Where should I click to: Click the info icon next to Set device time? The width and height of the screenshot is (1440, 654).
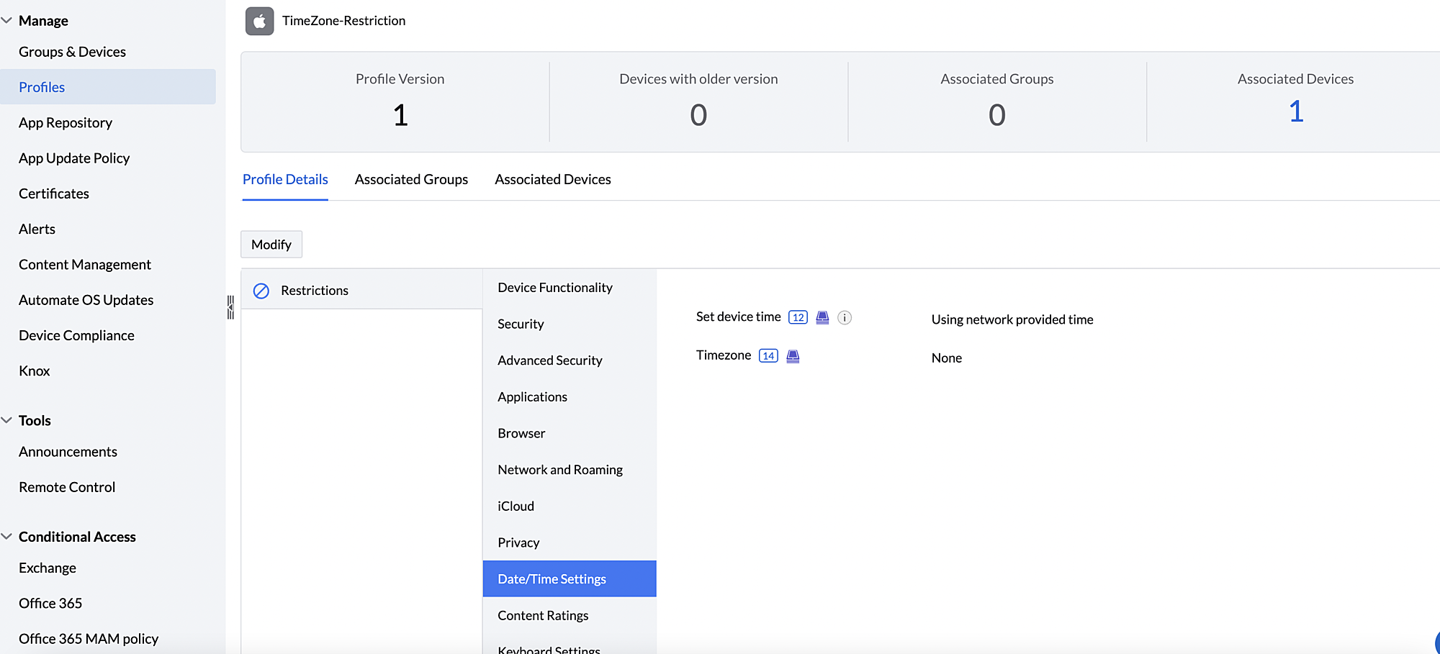pyautogui.click(x=845, y=317)
